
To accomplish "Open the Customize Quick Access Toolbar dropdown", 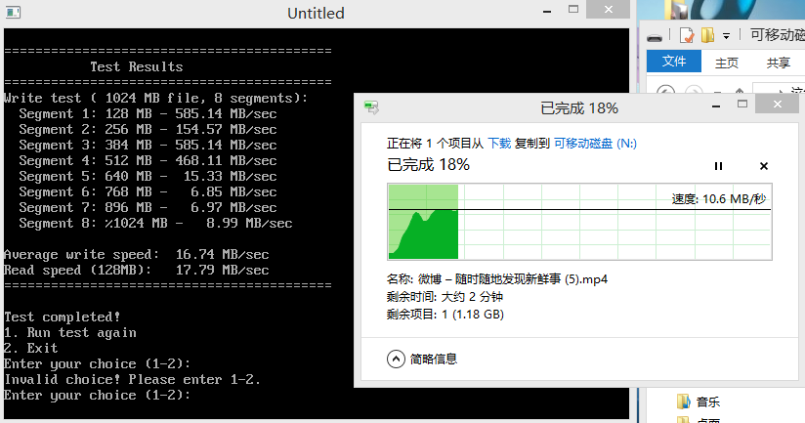I will tap(726, 36).
